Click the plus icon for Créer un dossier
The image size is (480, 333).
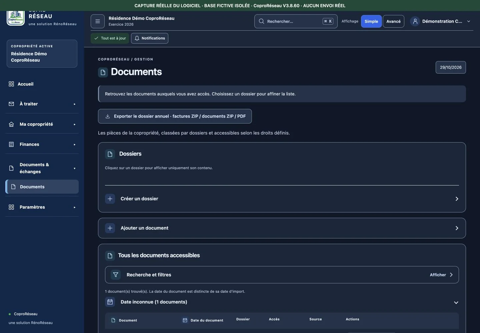tap(110, 199)
